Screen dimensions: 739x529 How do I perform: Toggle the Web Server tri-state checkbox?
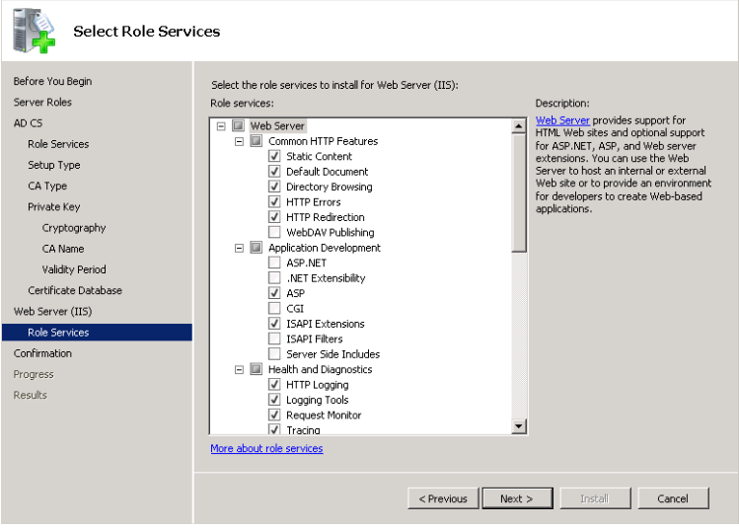point(239,126)
